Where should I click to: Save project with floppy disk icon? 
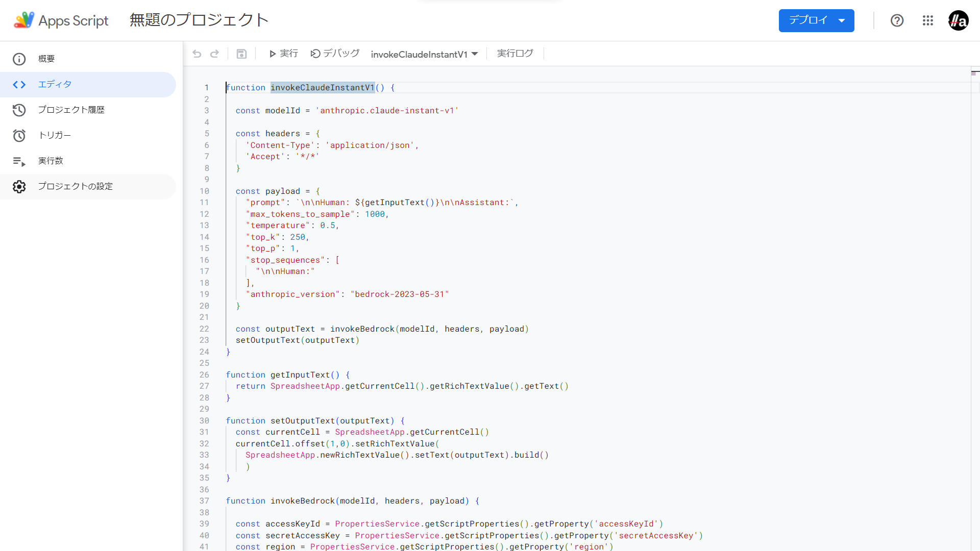242,54
